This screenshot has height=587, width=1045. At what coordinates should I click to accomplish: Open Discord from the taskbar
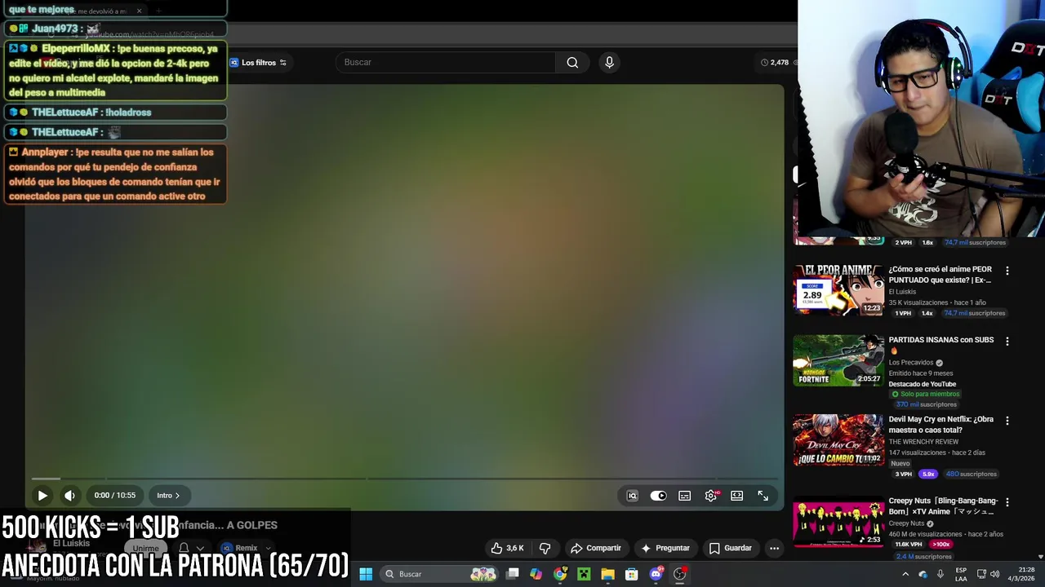pos(656,574)
